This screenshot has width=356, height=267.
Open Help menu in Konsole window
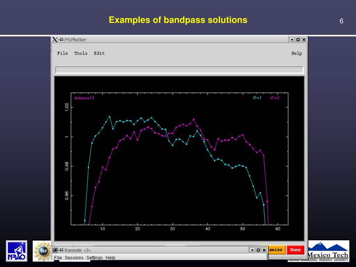[x=110, y=258]
